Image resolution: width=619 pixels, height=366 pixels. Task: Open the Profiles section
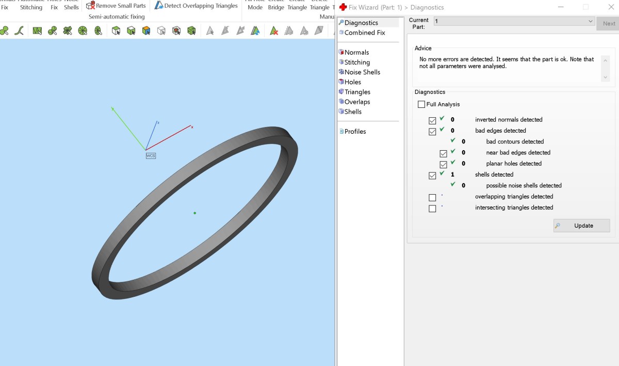[x=355, y=132]
